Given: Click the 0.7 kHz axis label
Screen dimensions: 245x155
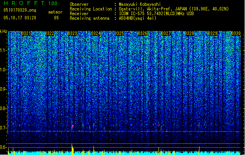Looking at the screenshot, I should (x=3, y=128).
